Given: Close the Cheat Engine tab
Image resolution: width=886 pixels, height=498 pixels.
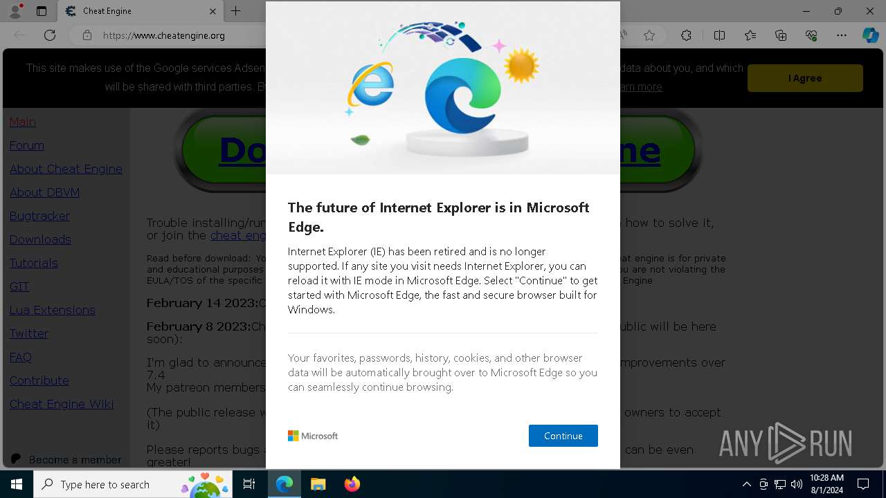Looking at the screenshot, I should coord(213,11).
